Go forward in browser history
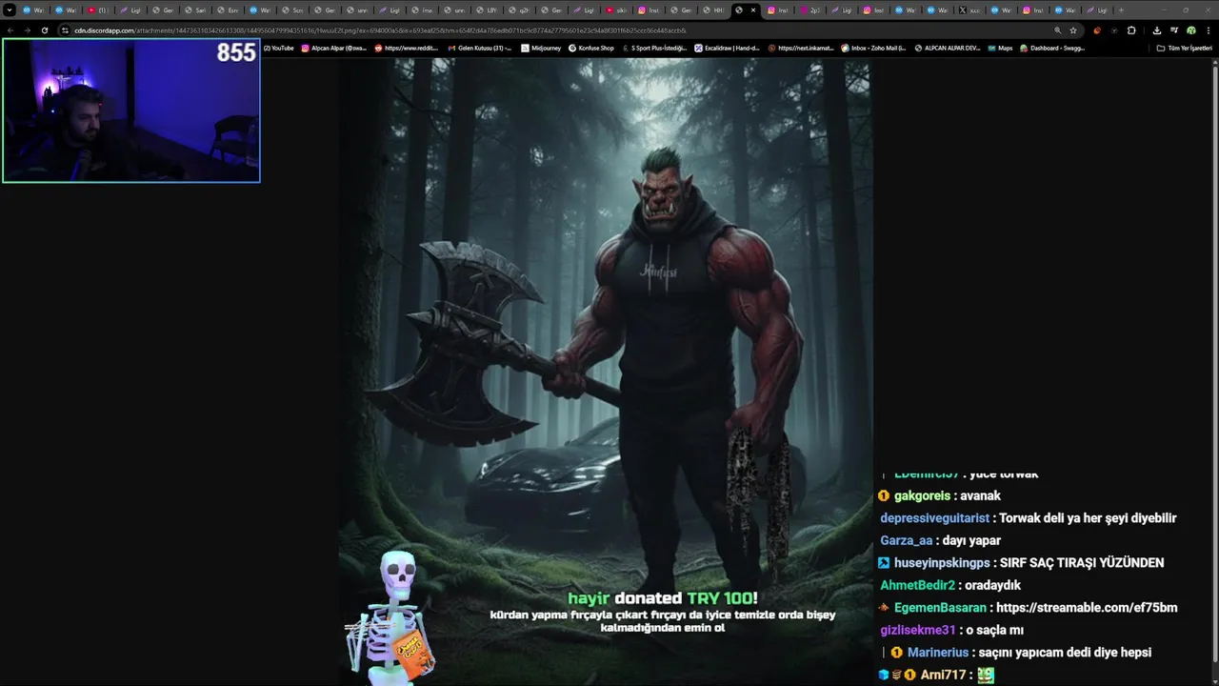This screenshot has width=1219, height=686. 27,30
